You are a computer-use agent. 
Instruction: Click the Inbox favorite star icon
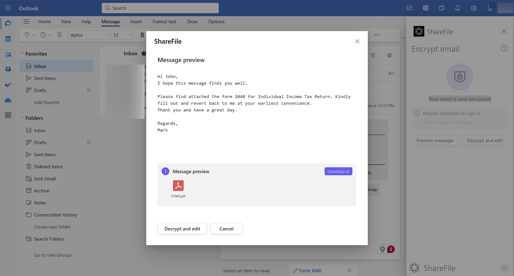(x=143, y=53)
